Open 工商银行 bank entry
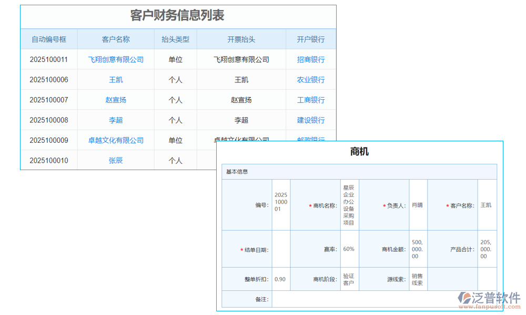The height and width of the screenshot is (315, 526). point(311,100)
